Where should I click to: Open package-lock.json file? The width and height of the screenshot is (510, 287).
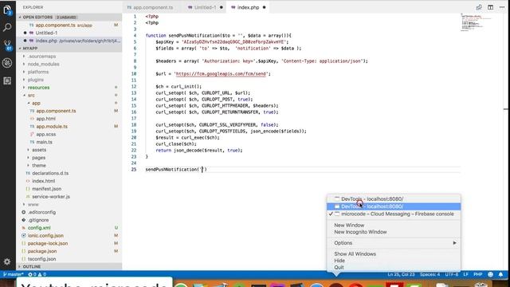tap(48, 243)
